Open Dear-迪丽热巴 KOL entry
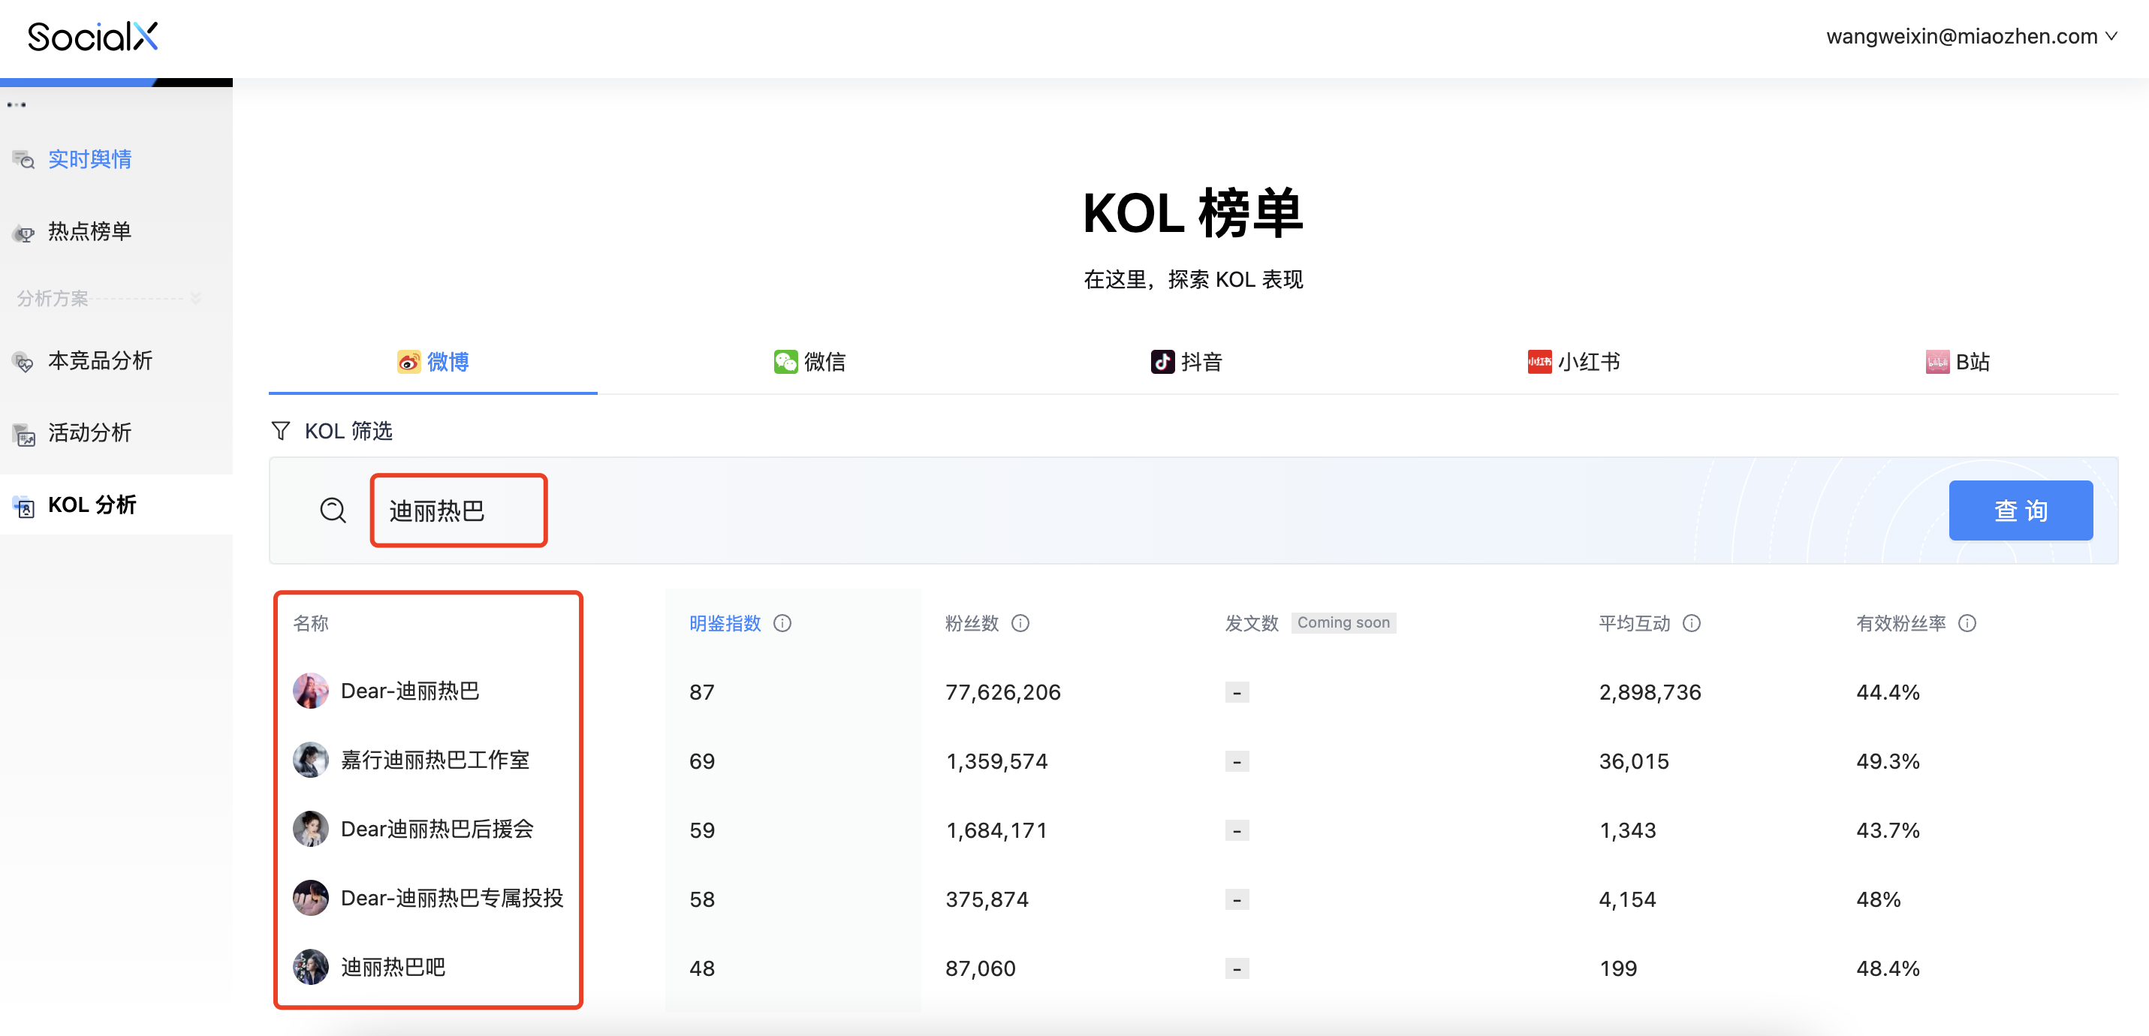This screenshot has width=2149, height=1036. 410,691
